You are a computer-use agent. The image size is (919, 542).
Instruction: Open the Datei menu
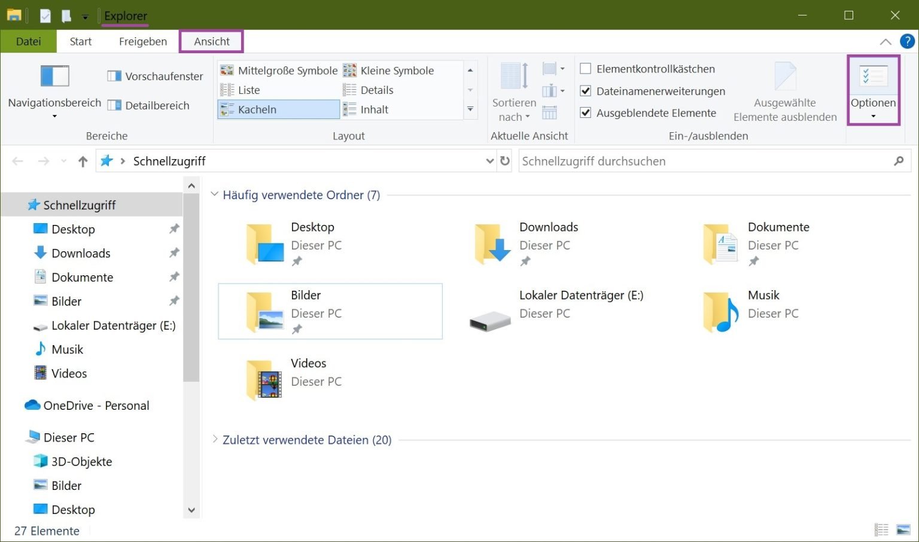(28, 41)
